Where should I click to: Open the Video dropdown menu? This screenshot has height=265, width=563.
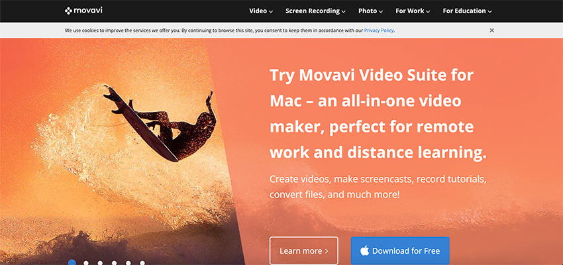coord(261,11)
